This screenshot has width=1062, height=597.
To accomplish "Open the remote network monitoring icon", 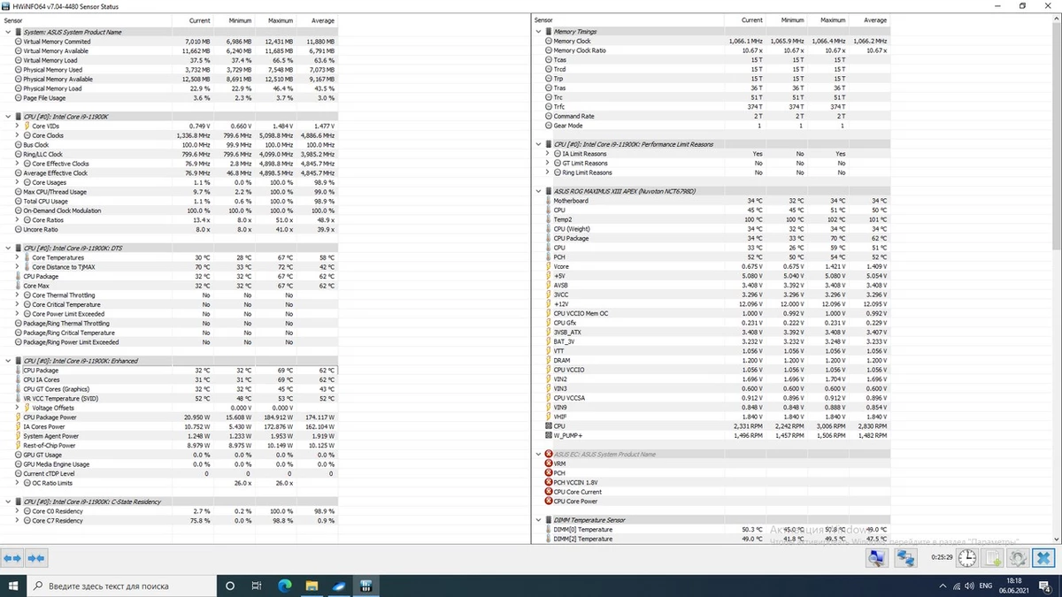I will [x=905, y=558].
